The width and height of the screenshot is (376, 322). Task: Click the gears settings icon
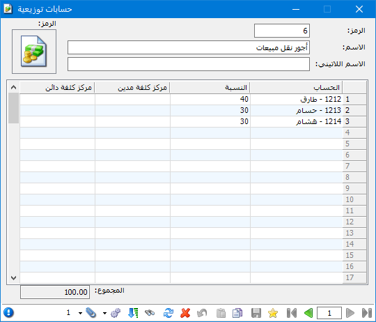(116, 313)
